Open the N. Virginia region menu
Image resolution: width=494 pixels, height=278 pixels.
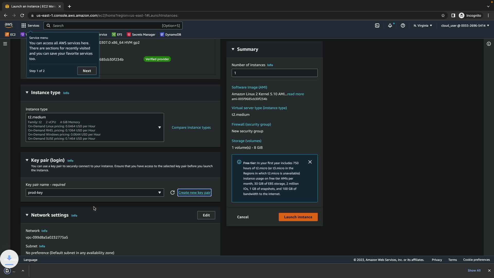(423, 25)
